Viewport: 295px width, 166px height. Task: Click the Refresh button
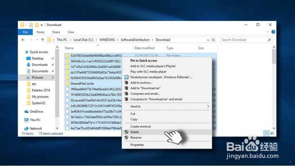(x=213, y=40)
